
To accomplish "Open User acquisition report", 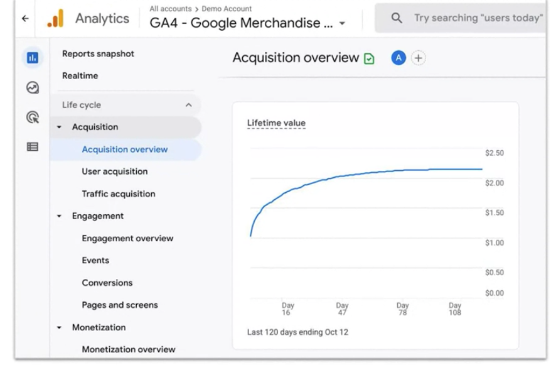I will point(115,172).
